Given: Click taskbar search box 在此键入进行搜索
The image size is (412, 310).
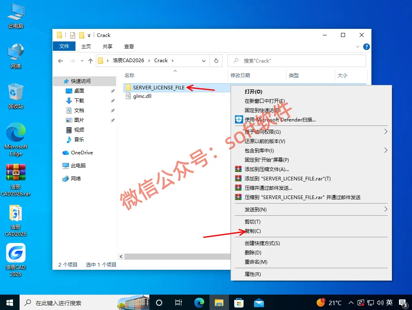Looking at the screenshot, I should (84, 303).
